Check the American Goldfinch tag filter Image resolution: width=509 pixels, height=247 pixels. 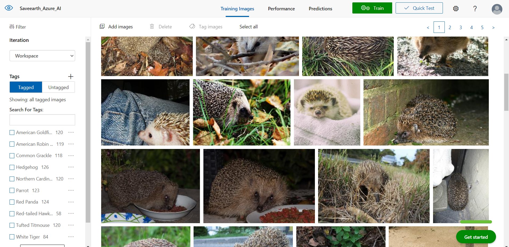(12, 133)
